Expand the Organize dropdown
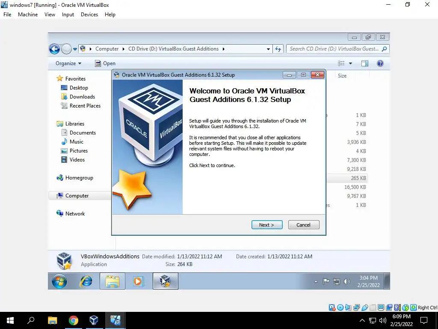Image resolution: width=438 pixels, height=329 pixels. click(68, 63)
